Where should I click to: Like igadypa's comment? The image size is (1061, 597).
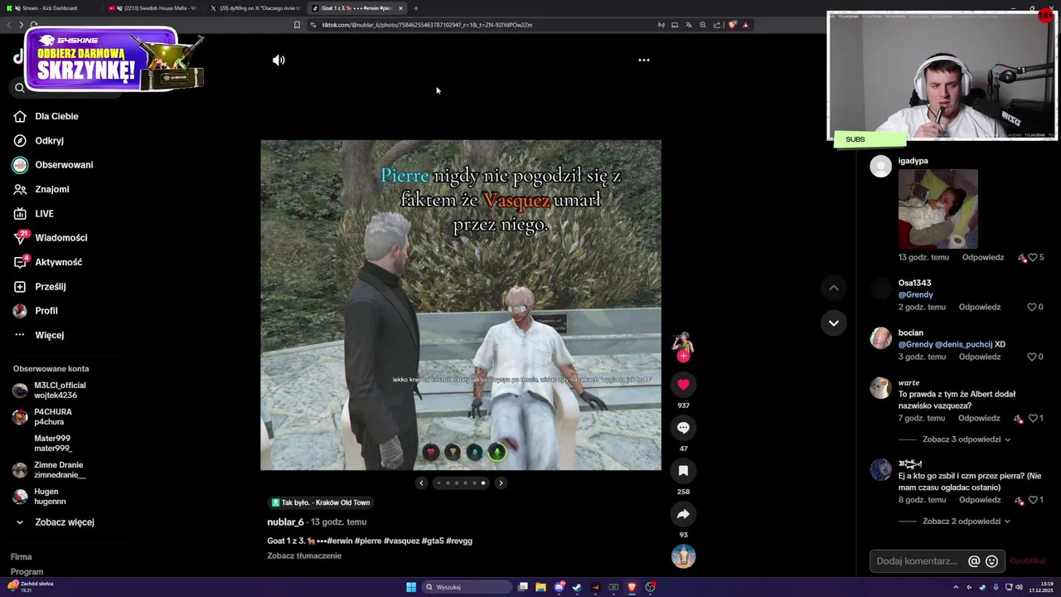(1032, 257)
